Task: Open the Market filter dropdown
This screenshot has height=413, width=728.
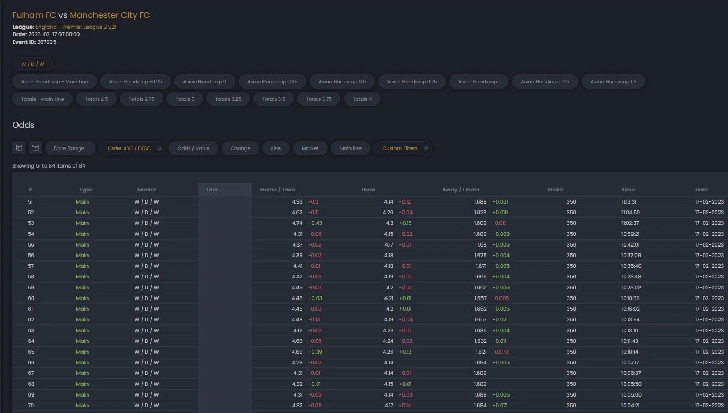Action: (x=310, y=148)
